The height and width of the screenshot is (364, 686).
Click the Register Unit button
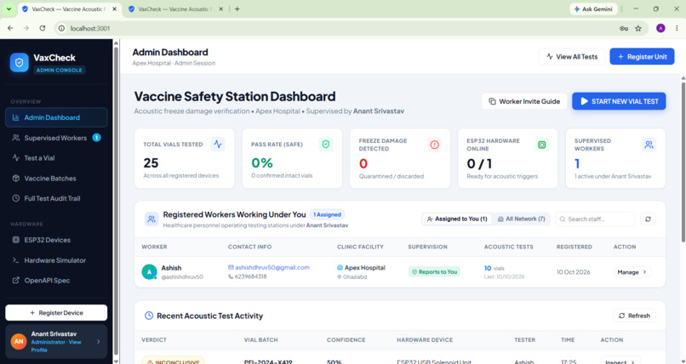[642, 56]
